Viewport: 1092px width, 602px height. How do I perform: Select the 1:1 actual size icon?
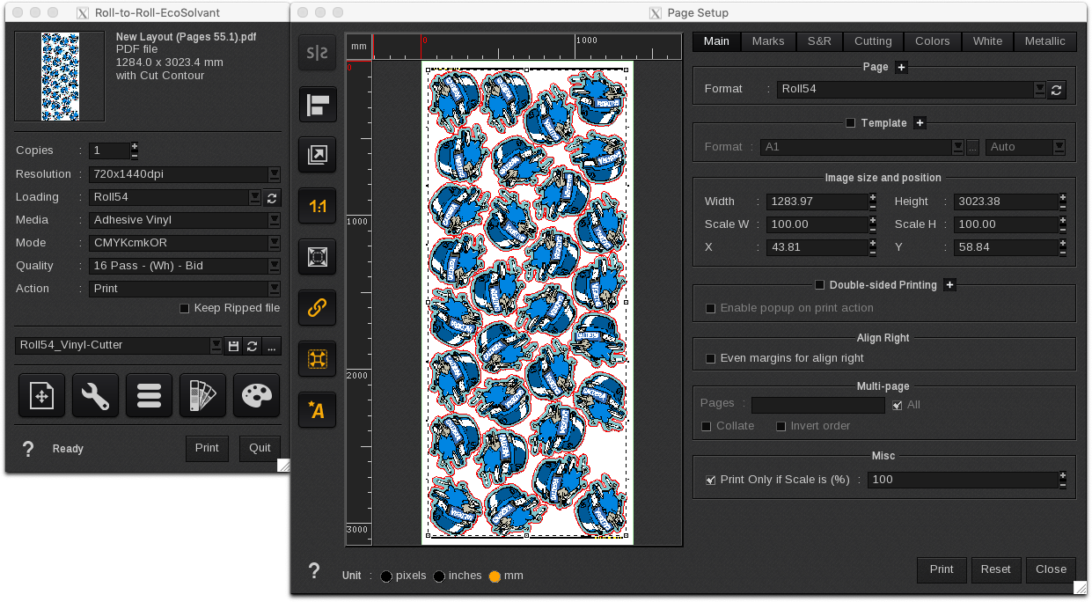(x=317, y=207)
